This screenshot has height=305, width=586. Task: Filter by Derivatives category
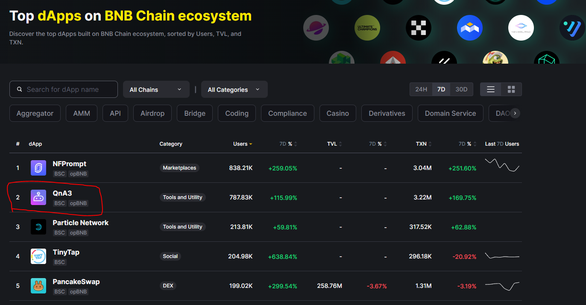click(x=387, y=113)
